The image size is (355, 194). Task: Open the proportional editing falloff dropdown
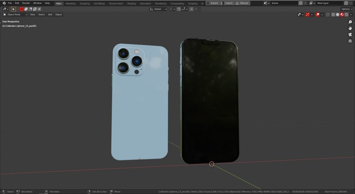coord(197,9)
